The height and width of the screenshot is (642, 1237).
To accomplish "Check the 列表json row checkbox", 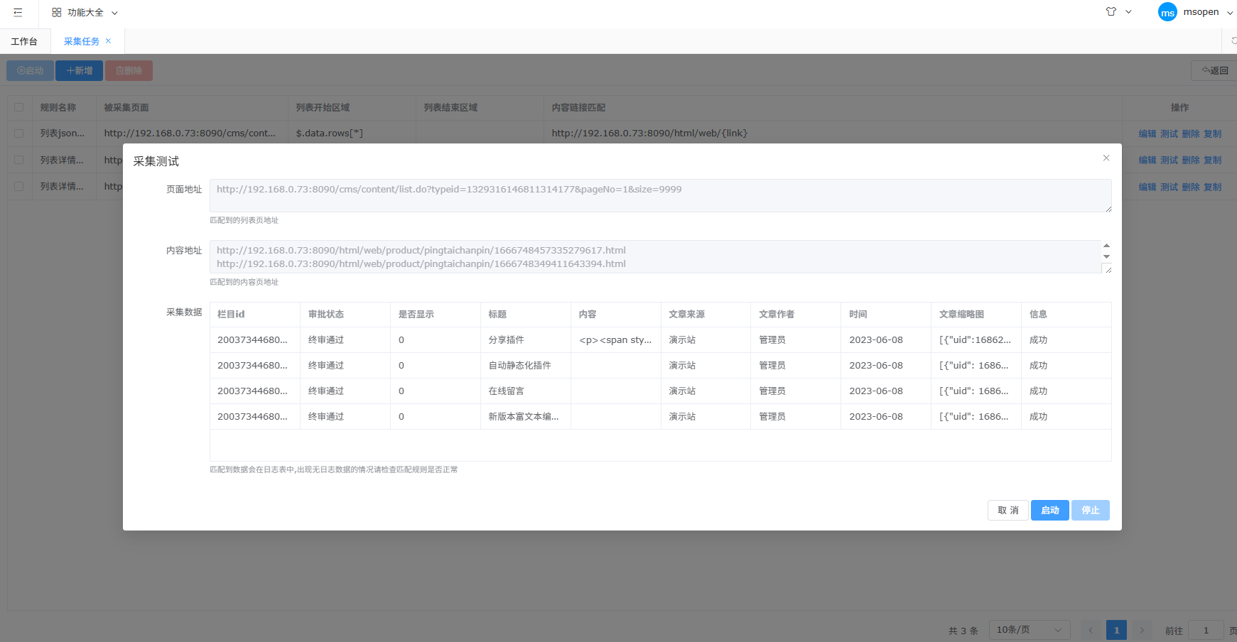I will click(19, 134).
